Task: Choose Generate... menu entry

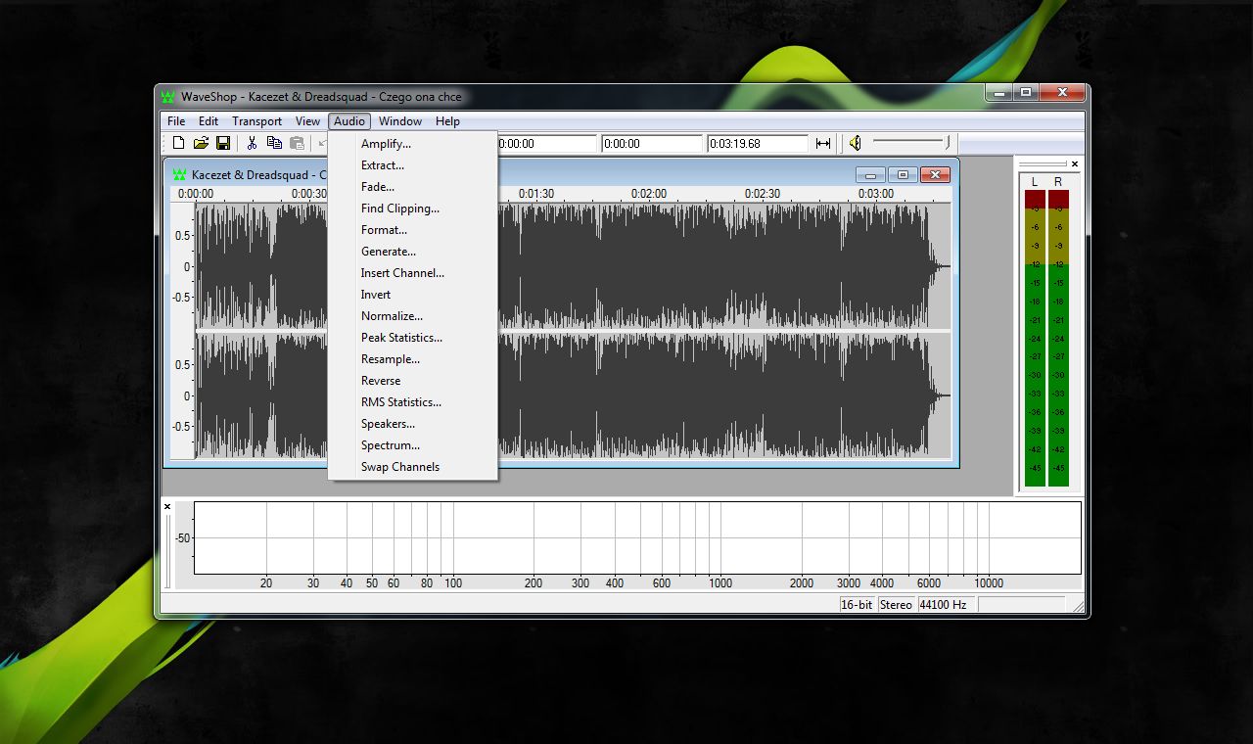Action: coord(413,252)
